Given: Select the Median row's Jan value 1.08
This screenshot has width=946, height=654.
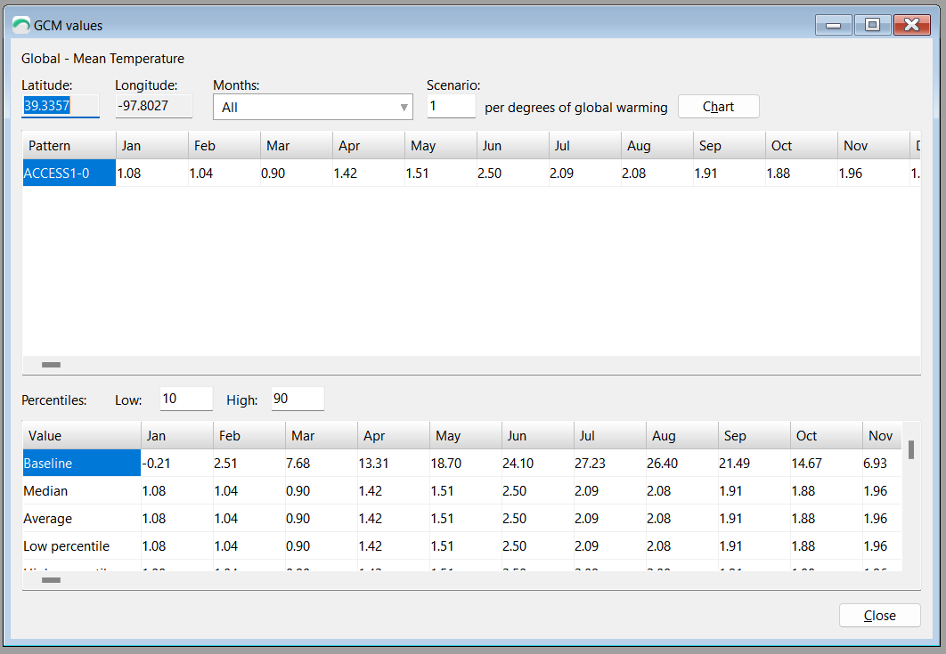Looking at the screenshot, I should coord(176,491).
